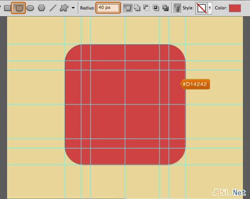Choose Exclude overlapping shape areas mode

click(166, 8)
